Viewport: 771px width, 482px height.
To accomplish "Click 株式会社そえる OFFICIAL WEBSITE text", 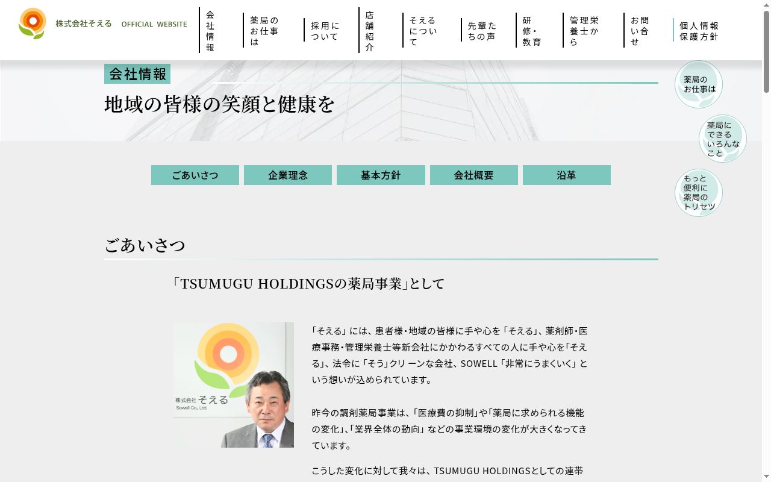I will coord(121,24).
